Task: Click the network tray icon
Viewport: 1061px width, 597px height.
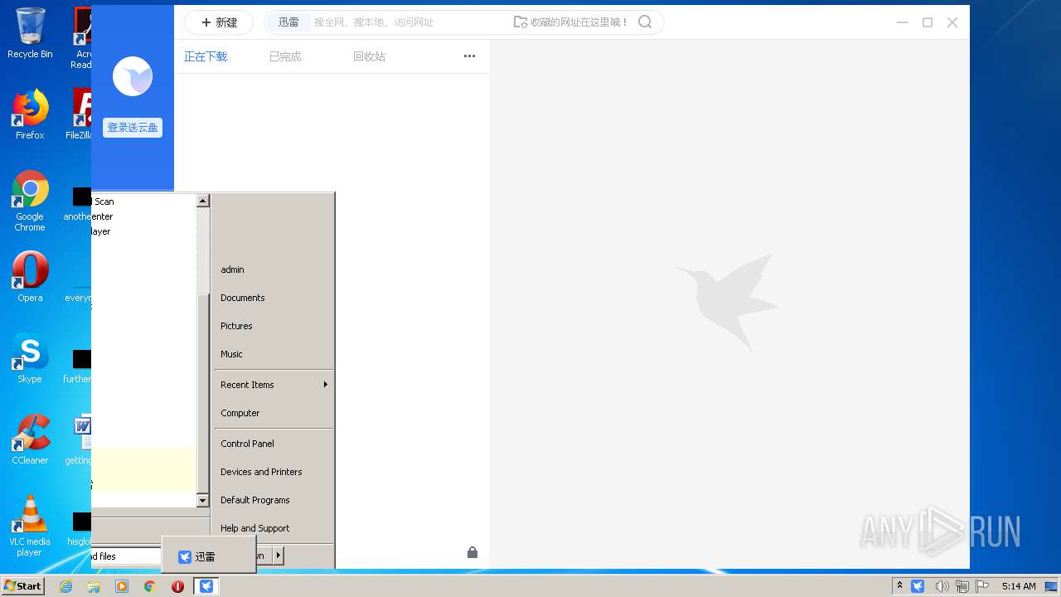Action: click(962, 586)
